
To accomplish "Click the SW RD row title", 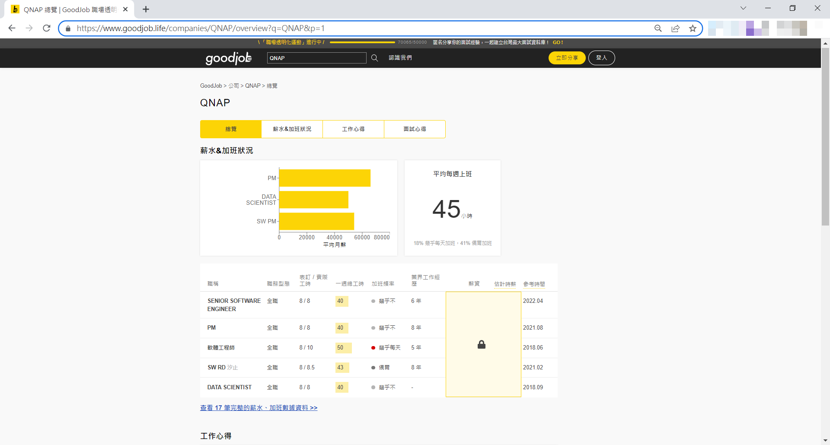I will click(x=217, y=368).
